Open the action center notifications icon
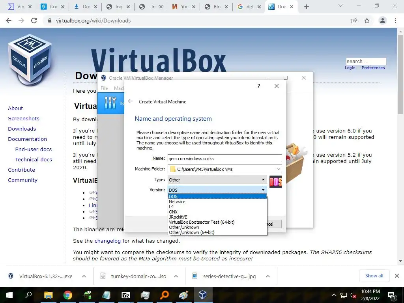This screenshot has width=404, height=303. tap(391, 295)
